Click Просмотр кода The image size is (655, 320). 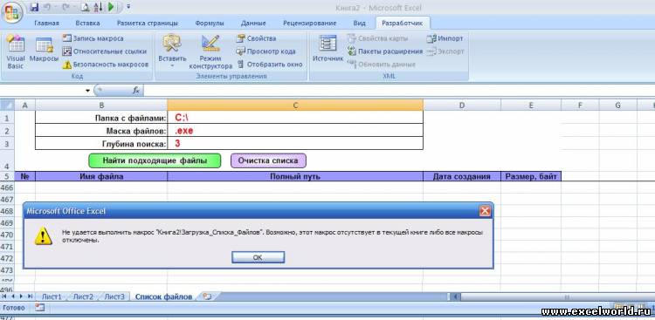coord(265,51)
